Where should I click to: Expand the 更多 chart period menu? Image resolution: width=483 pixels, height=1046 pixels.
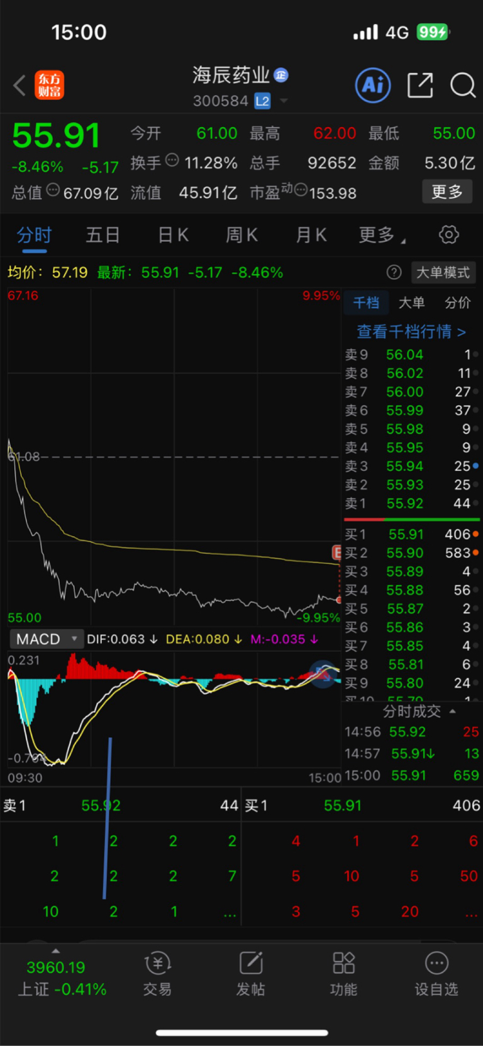[x=382, y=235]
